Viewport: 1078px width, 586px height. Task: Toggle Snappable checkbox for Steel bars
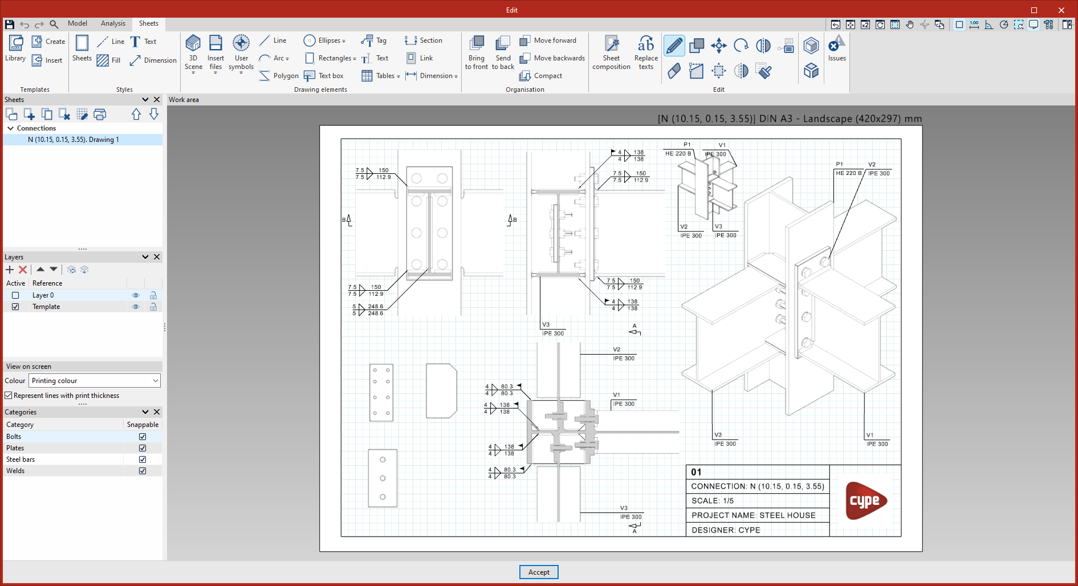143,459
